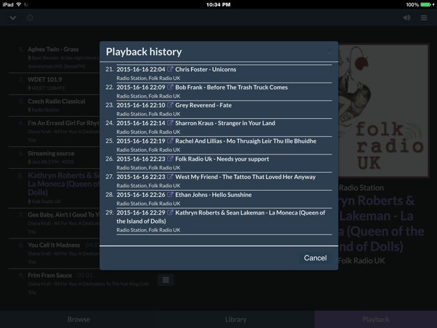Select history entry Grey Reverend - Fate

click(203, 105)
